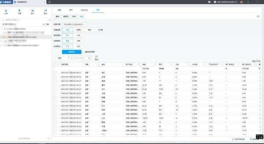This screenshot has height=144, width=264.
Task: Select 分设备 device type option
Action: (100, 30)
